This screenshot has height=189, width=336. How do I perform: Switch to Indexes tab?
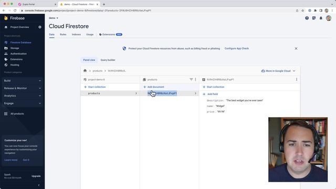pyautogui.click(x=76, y=35)
